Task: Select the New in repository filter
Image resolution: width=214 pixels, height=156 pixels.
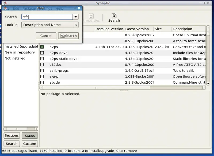Action: [20, 52]
